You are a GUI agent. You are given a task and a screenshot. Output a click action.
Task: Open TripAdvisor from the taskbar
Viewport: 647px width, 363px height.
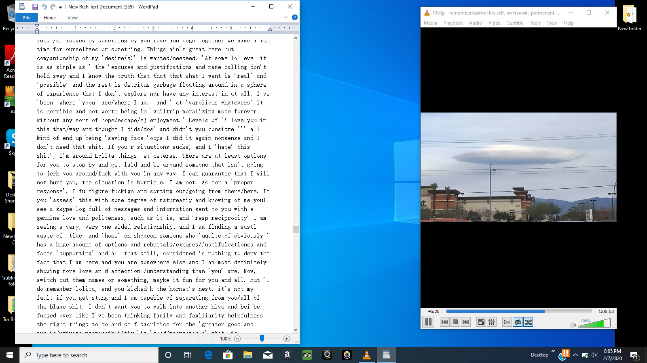coord(307,355)
